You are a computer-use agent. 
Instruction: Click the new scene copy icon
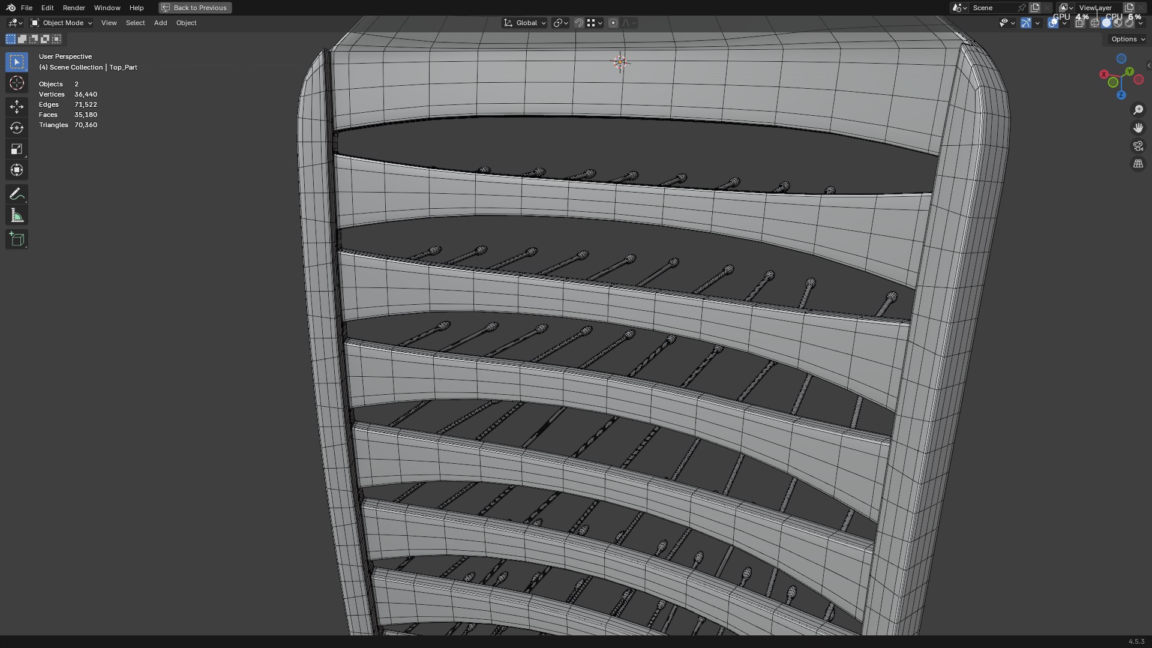coord(1035,8)
